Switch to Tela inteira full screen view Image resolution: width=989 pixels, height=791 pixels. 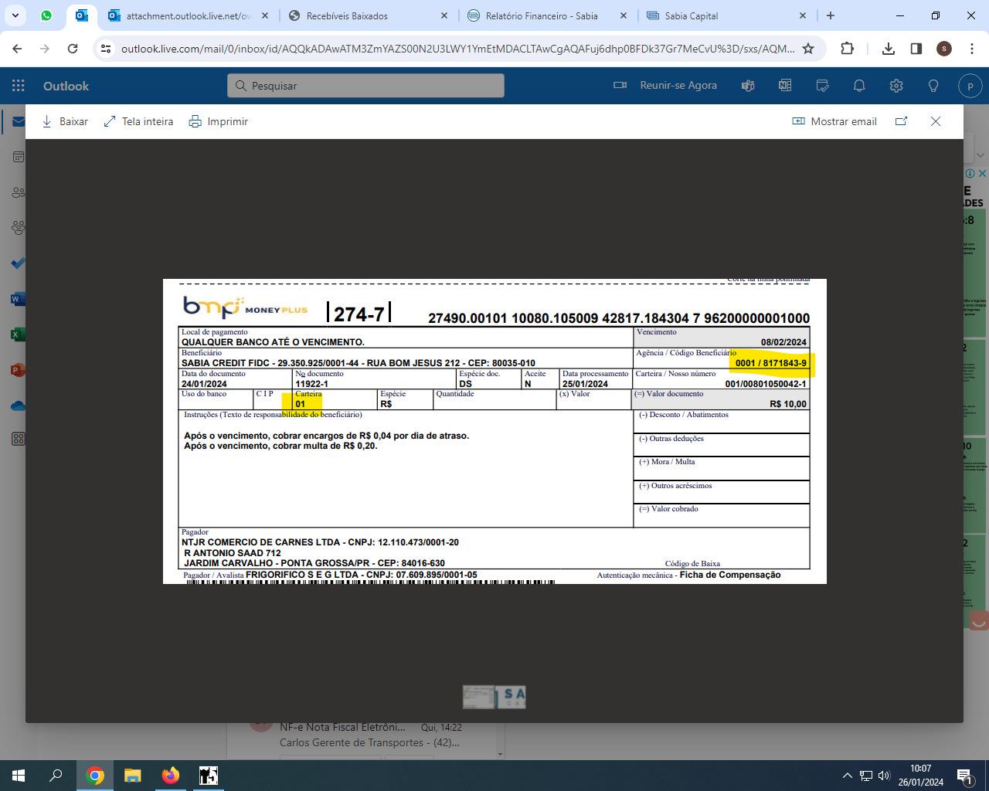click(x=138, y=121)
